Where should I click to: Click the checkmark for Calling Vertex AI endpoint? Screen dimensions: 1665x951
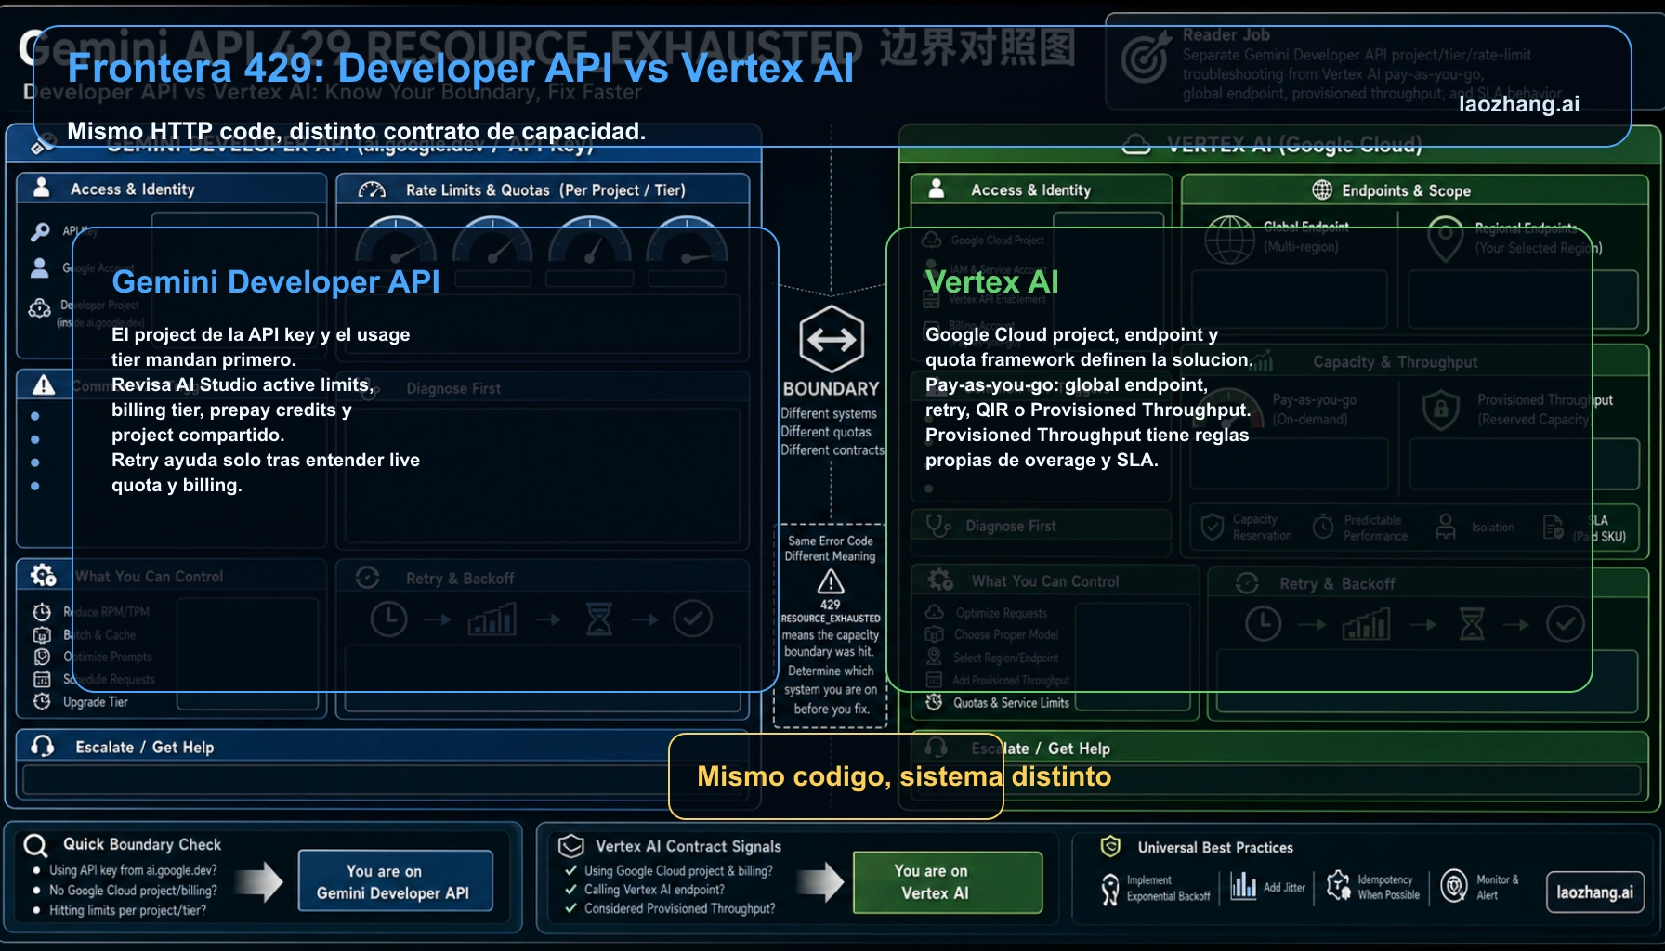[571, 890]
